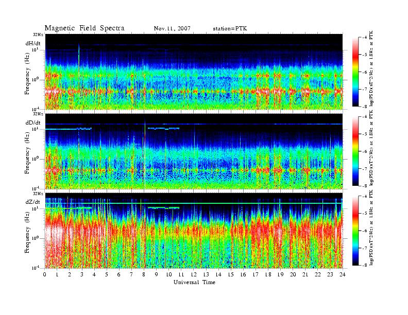Viewport: 408px width, 315px height.
Task: Click hour "6" on the Universal Time axis
Action: click(x=119, y=274)
